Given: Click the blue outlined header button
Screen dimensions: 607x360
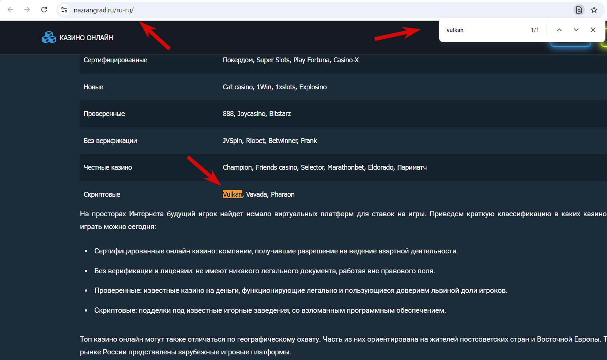Looking at the screenshot, I should [571, 44].
